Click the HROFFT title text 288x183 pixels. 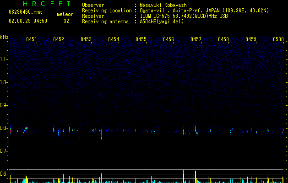click(47, 4)
